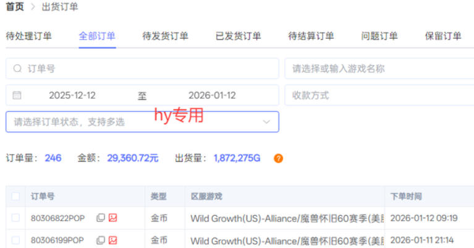Select the 待结算订单 tab
The height and width of the screenshot is (248, 474).
pos(311,36)
